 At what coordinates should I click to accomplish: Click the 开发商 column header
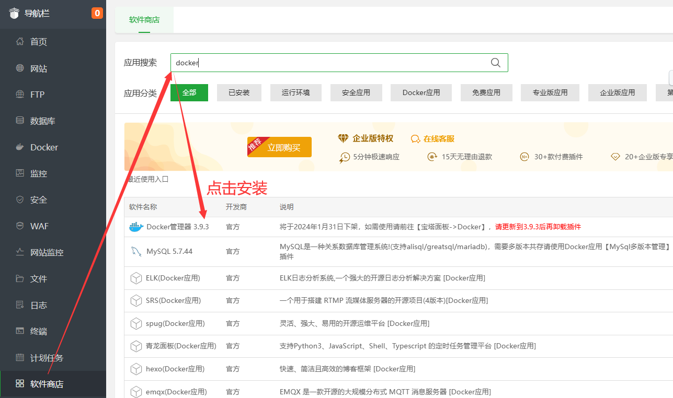(236, 207)
